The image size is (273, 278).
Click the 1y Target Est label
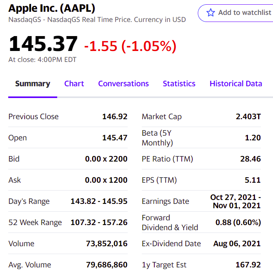164,265
